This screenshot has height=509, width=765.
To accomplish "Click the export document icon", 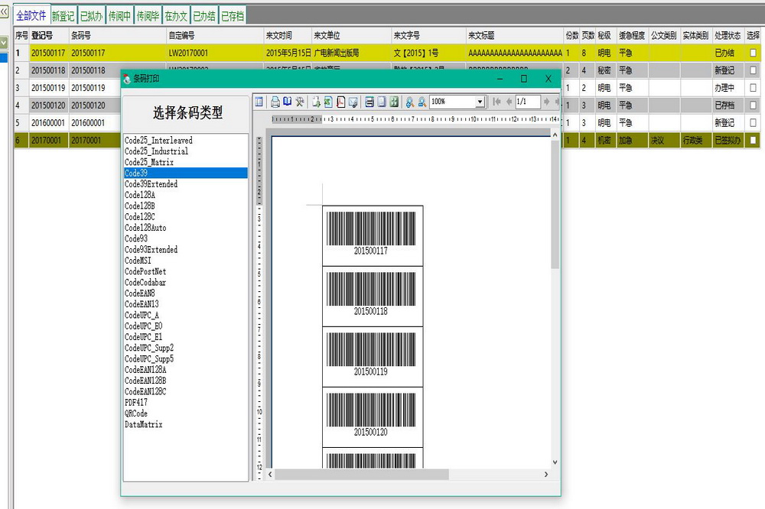I will 316,102.
